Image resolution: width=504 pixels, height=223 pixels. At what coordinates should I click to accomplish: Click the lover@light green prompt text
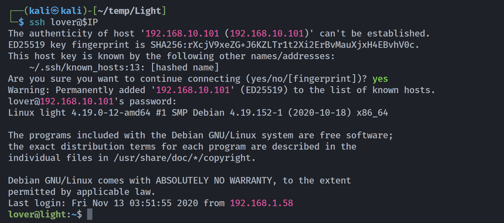37,214
